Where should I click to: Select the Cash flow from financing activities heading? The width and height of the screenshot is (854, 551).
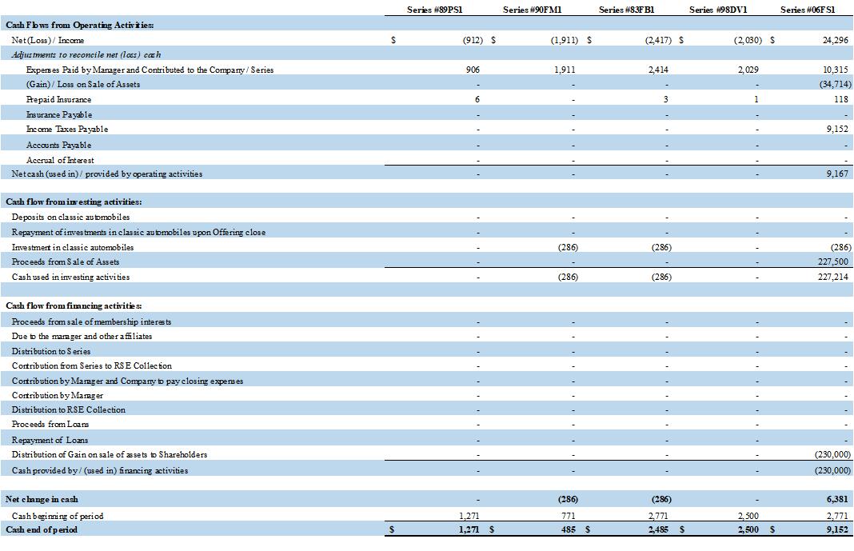(74, 305)
